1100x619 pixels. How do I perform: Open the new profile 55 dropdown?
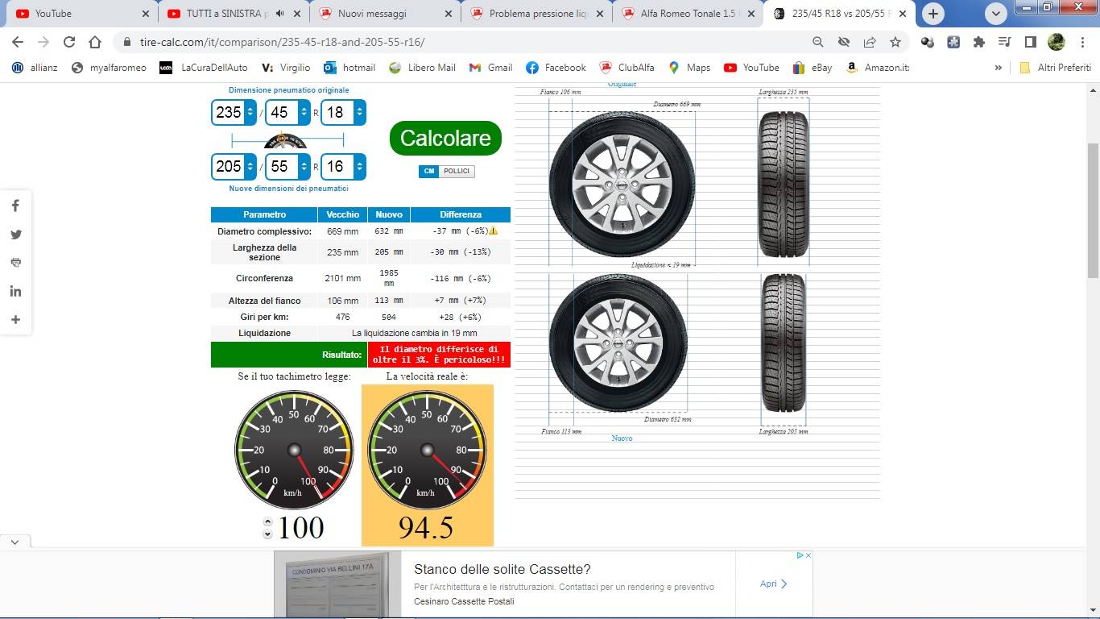[x=304, y=167]
